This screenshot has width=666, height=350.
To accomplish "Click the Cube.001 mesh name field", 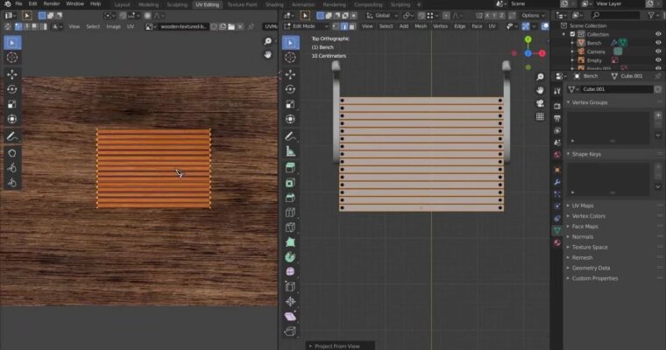I will pyautogui.click(x=616, y=89).
